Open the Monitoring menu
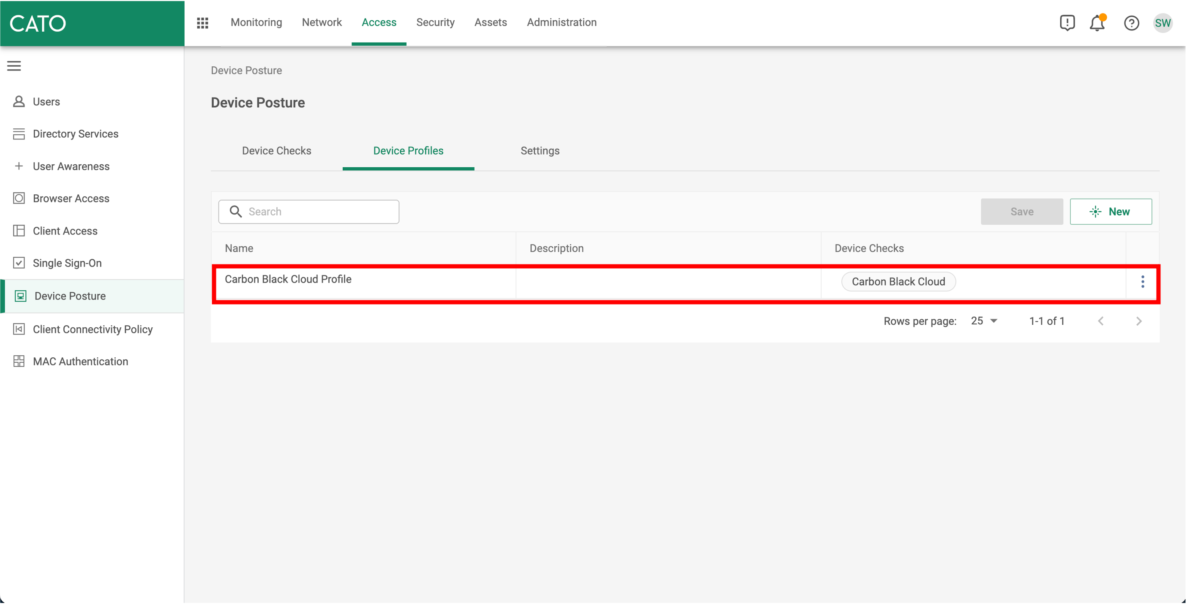 pos(256,22)
